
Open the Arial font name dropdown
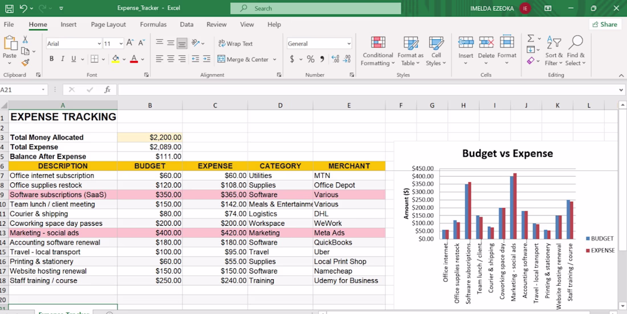(99, 44)
